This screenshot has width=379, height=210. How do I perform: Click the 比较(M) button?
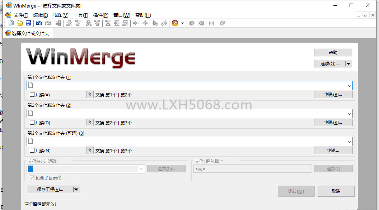[x=296, y=191]
